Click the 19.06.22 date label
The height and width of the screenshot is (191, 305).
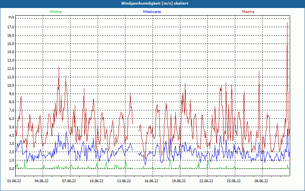(x=179, y=181)
